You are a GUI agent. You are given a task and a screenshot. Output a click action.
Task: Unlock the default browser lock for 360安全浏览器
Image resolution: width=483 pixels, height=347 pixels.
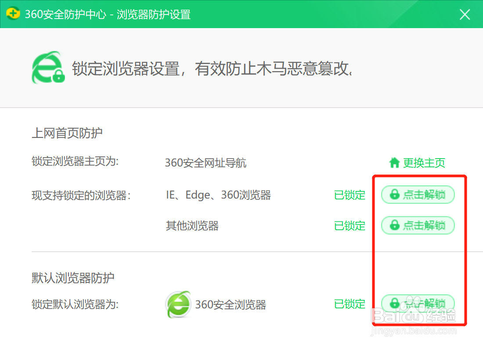point(418,303)
